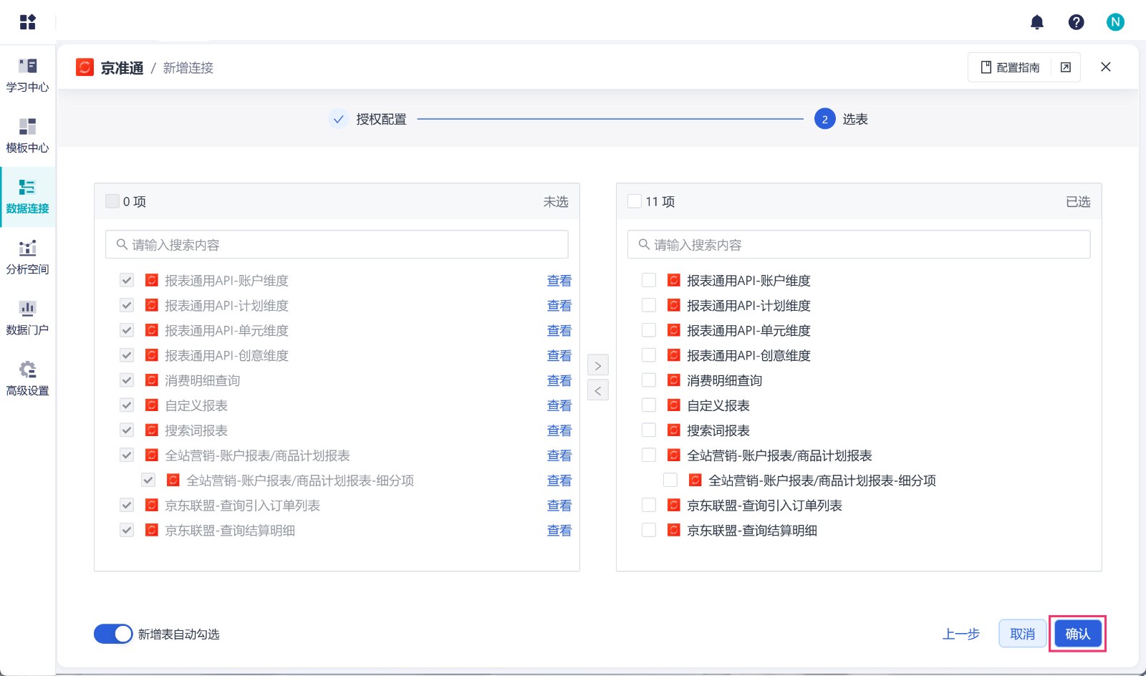Open the help question mark icon
Viewport: 1146px width, 676px height.
1076,22
